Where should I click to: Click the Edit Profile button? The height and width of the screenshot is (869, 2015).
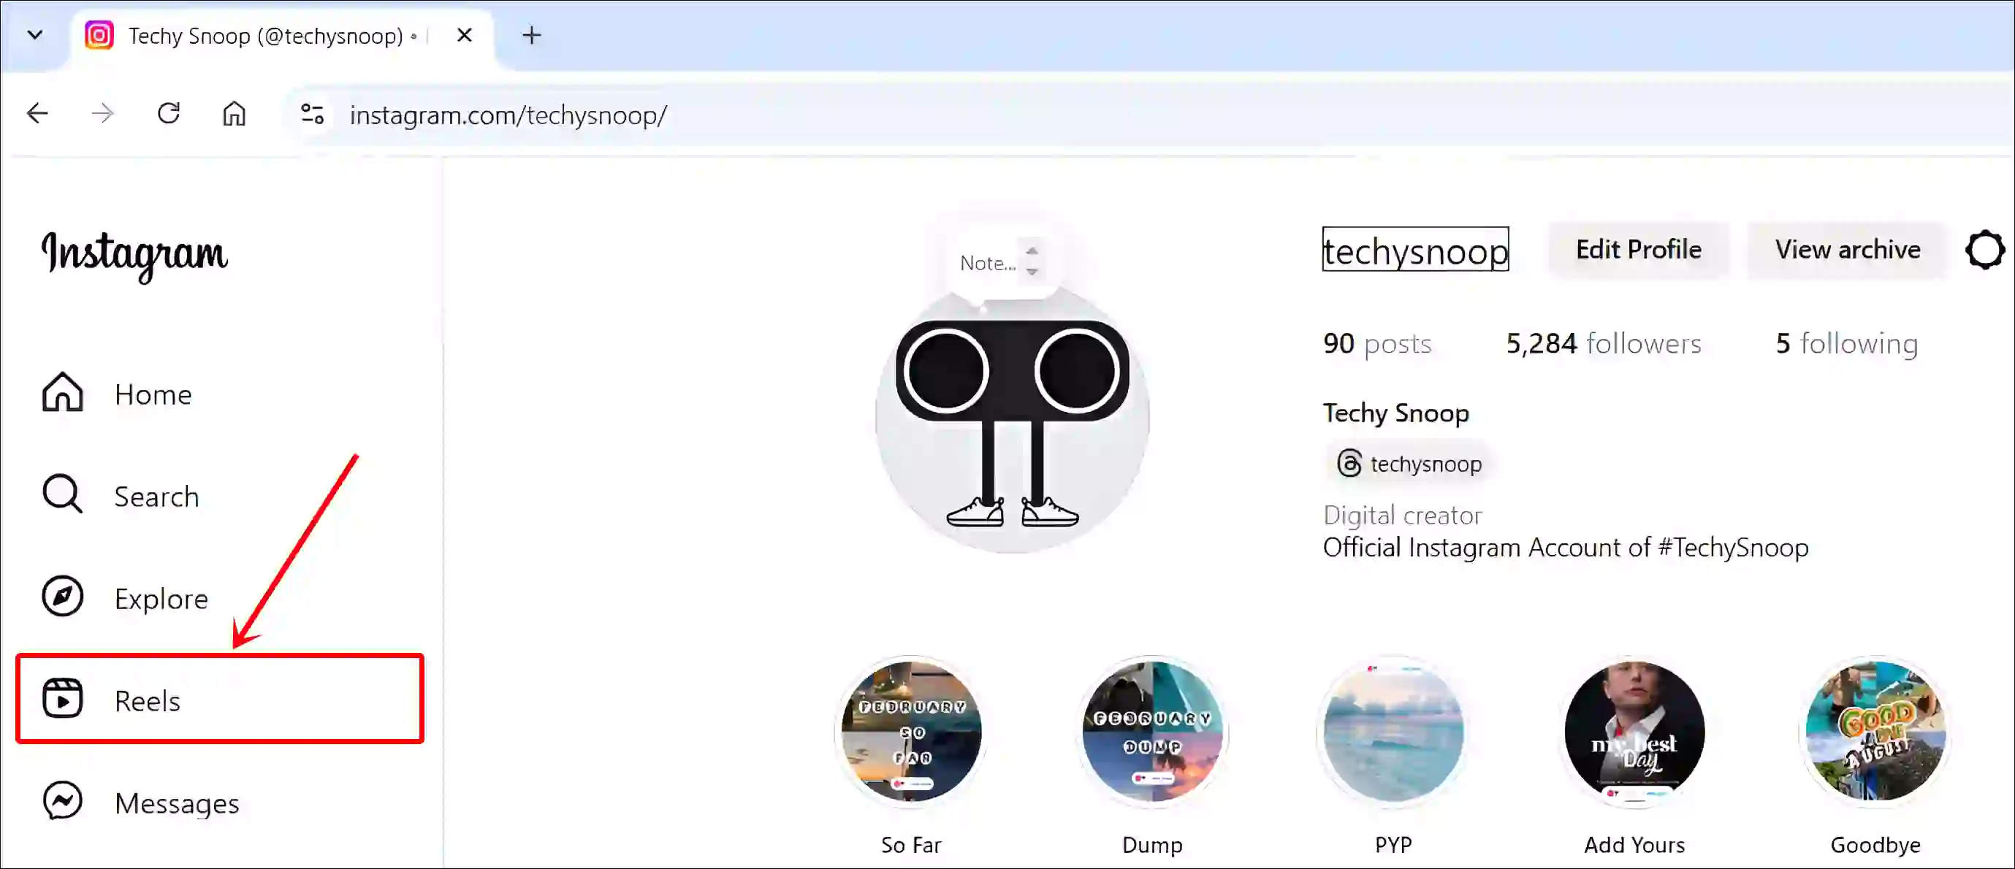(x=1639, y=249)
